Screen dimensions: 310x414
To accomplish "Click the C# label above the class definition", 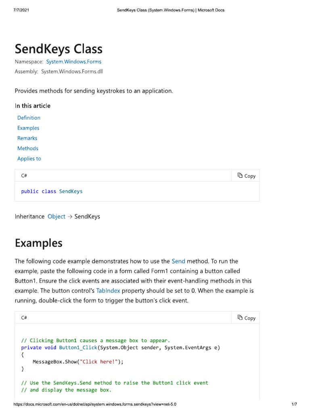I will coord(24,175).
